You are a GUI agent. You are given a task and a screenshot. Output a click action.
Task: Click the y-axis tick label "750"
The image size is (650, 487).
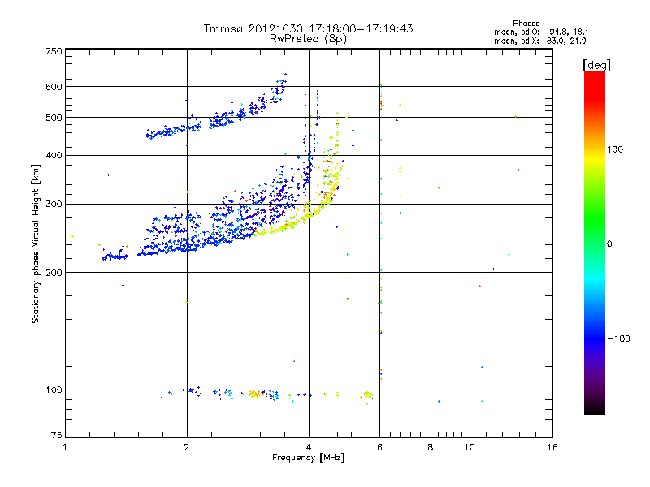point(54,51)
